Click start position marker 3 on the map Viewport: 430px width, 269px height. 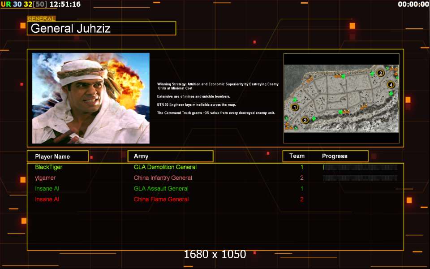coord(305,120)
